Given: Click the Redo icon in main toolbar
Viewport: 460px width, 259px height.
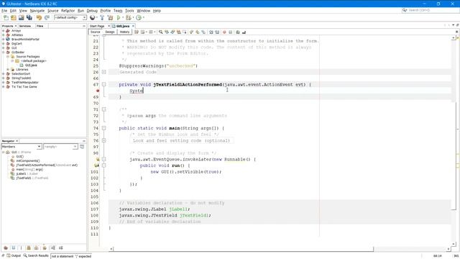Looking at the screenshot, I should point(47,17).
